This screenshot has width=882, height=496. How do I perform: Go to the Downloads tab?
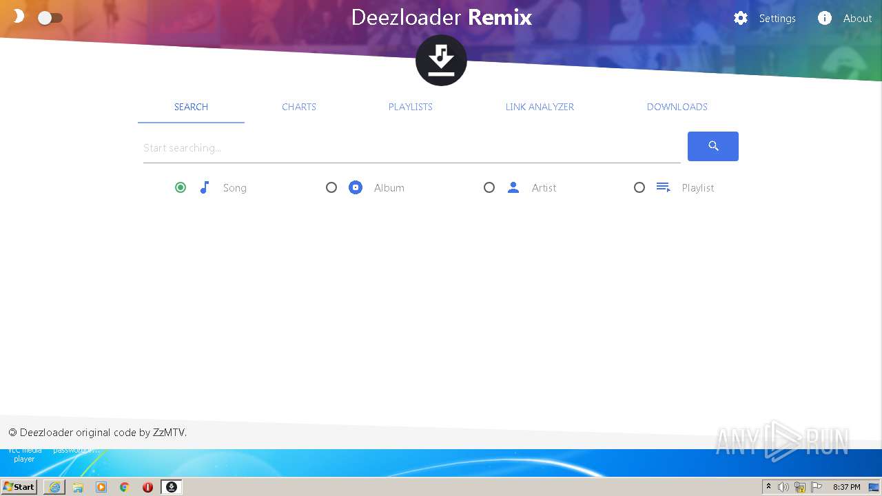tap(677, 107)
